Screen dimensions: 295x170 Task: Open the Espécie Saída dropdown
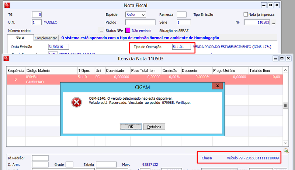pyautogui.click(x=136, y=15)
